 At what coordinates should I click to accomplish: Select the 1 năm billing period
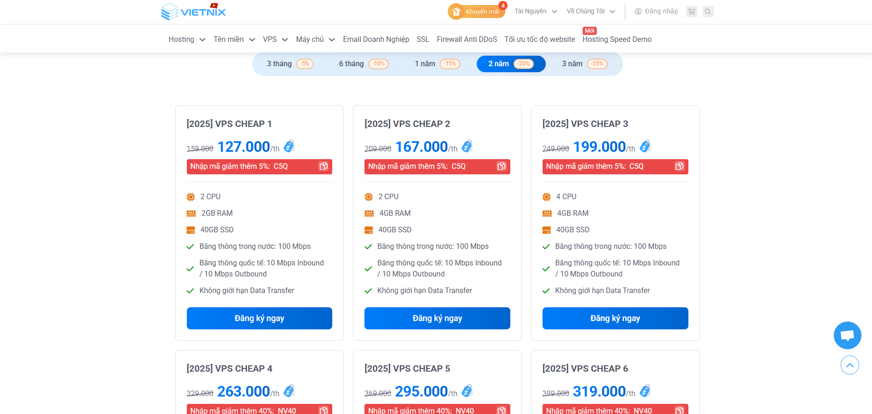coord(437,64)
